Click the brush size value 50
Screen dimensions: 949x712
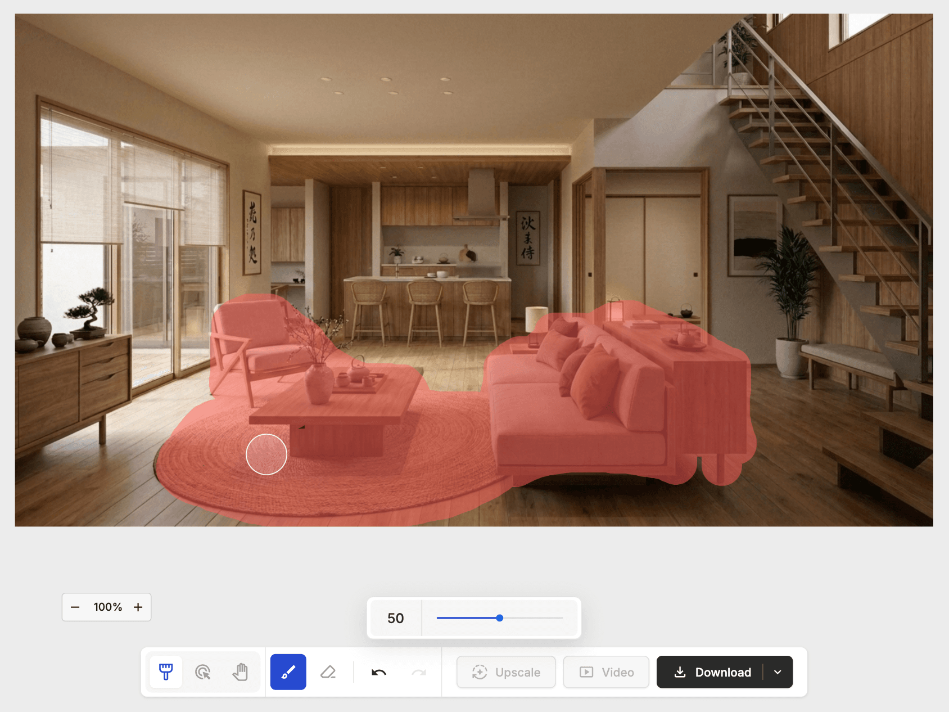pos(395,619)
